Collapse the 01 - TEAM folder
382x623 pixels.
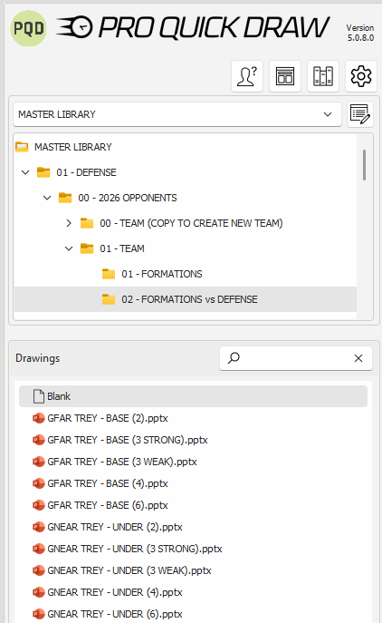[69, 248]
